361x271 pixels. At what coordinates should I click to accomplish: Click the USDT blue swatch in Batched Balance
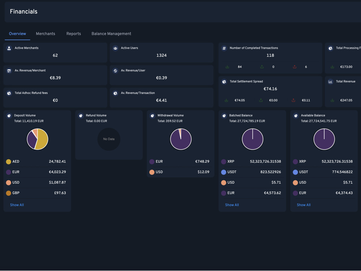point(223,172)
